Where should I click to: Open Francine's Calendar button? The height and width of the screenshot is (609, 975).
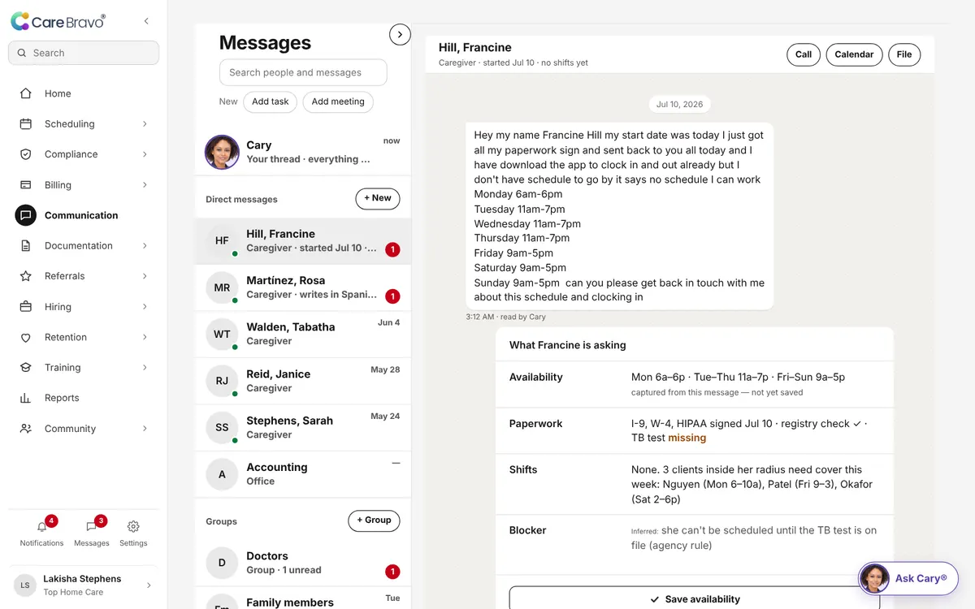pyautogui.click(x=854, y=54)
